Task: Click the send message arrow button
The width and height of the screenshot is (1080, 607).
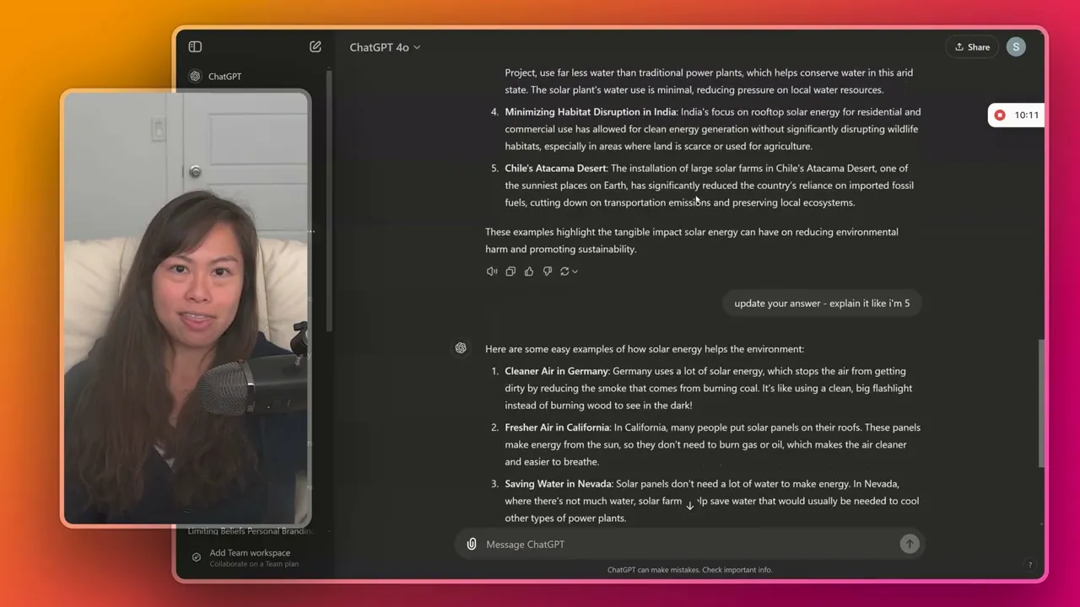Action: coord(909,545)
